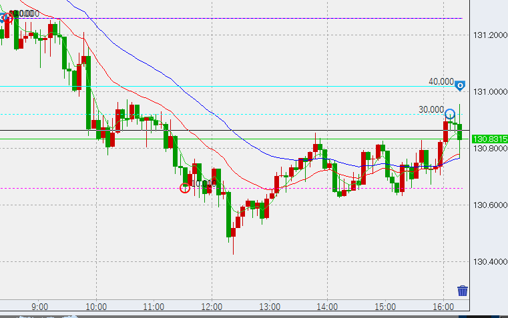Click the 14:00 time axis label
The width and height of the screenshot is (508, 318).
coord(326,307)
